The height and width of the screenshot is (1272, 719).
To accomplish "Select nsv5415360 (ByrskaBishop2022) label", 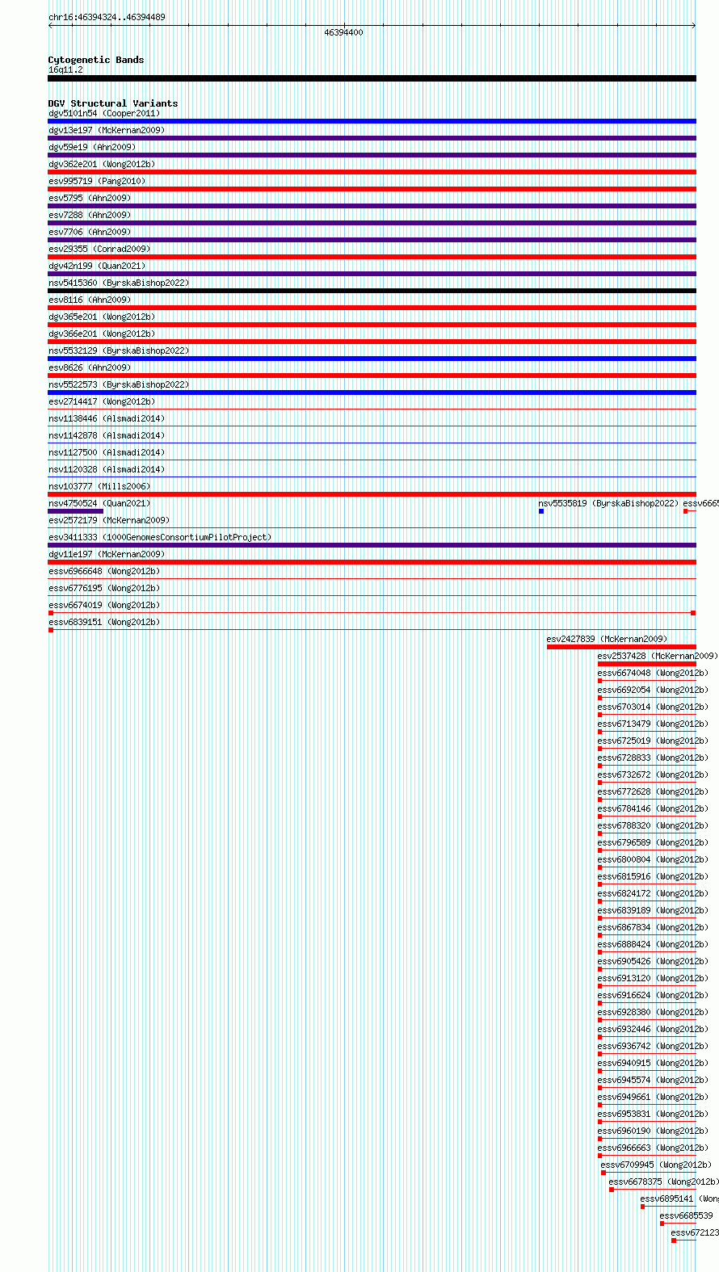I will pyautogui.click(x=119, y=283).
